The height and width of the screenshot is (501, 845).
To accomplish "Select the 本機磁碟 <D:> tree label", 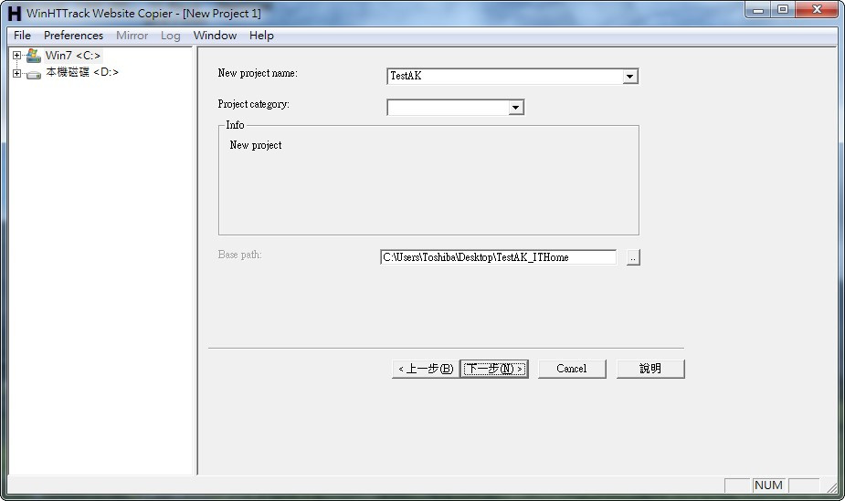I will tap(82, 72).
